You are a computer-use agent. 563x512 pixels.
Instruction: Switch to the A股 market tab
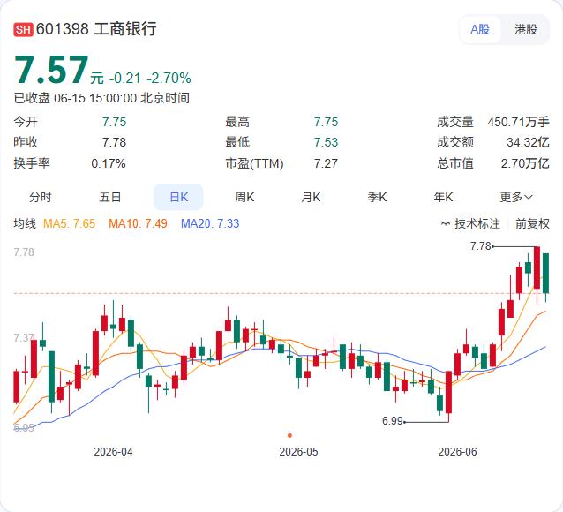coord(480,29)
